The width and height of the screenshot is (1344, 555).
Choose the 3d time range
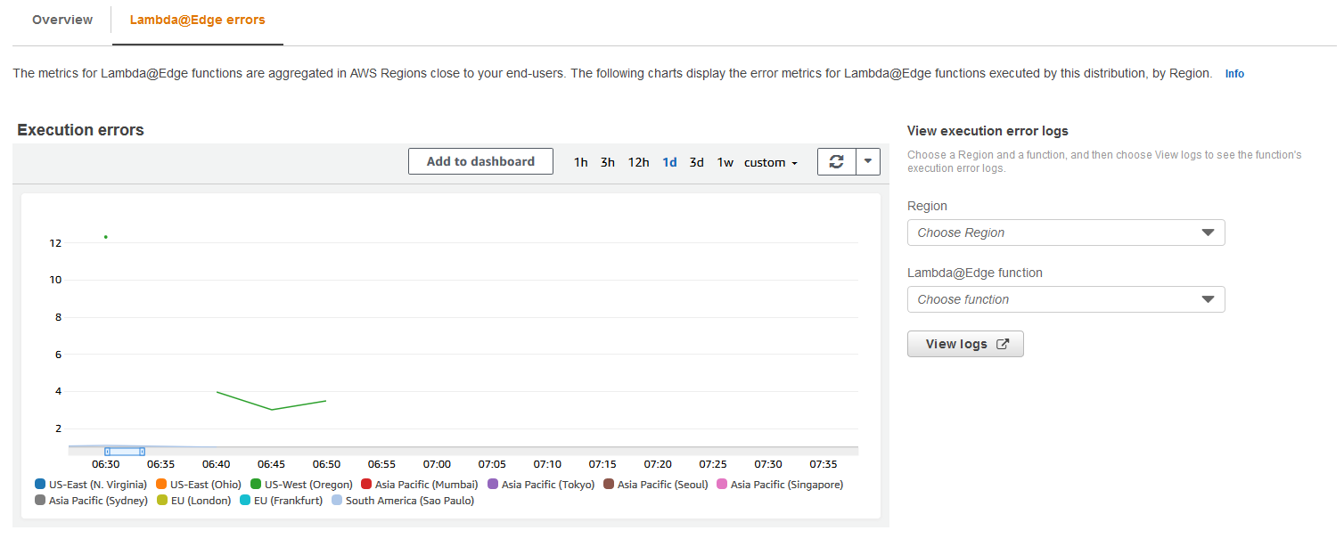pos(697,162)
